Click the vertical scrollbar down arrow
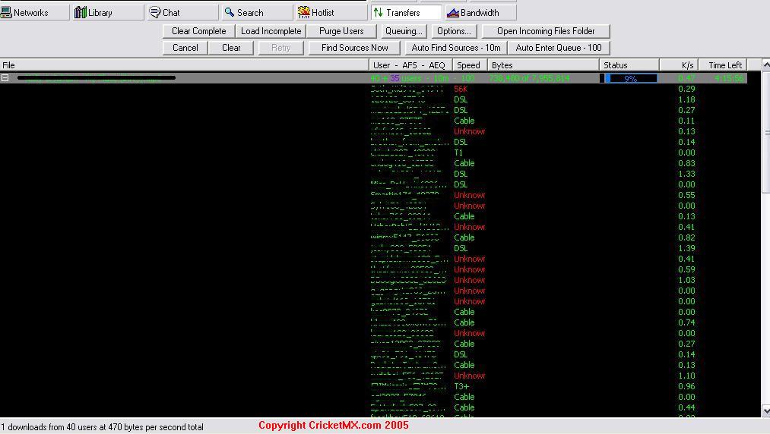 765,411
